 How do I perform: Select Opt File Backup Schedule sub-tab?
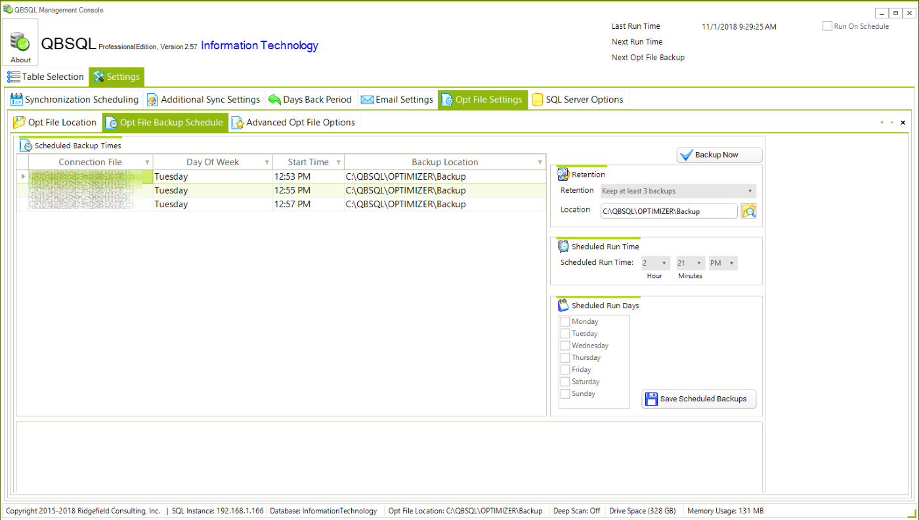(x=165, y=123)
